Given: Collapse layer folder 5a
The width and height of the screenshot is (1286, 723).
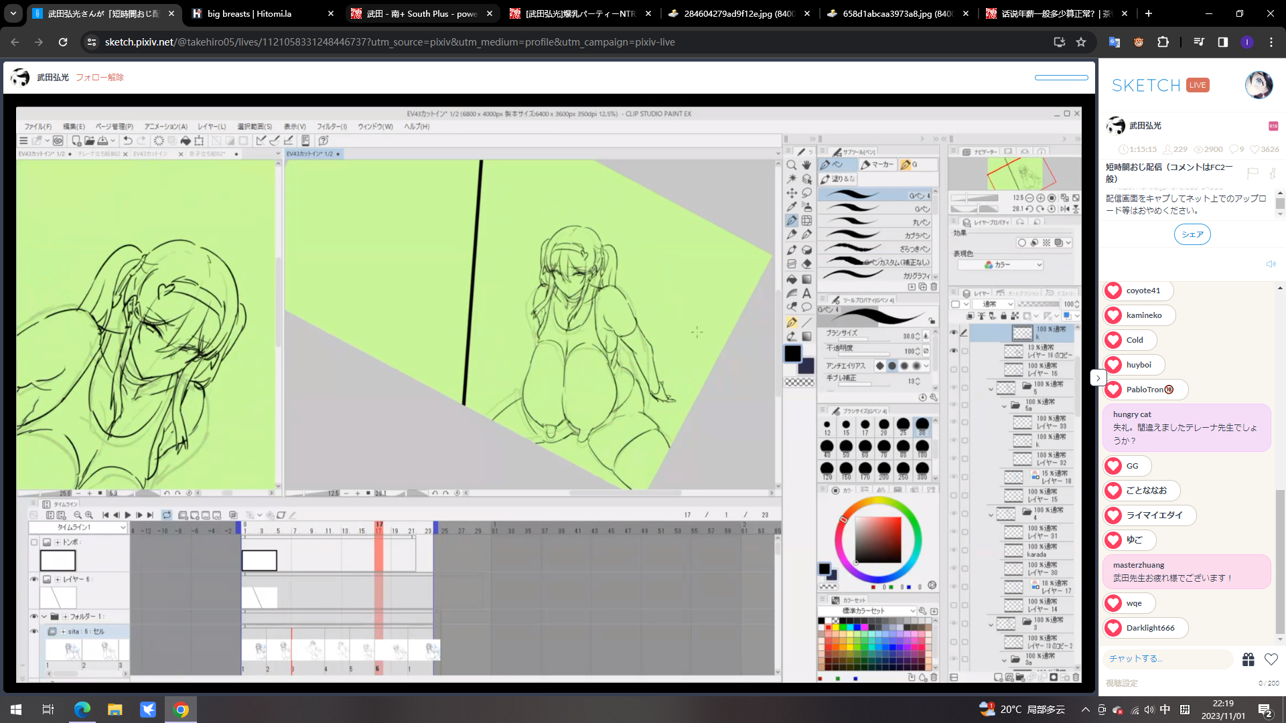Looking at the screenshot, I should point(1003,406).
